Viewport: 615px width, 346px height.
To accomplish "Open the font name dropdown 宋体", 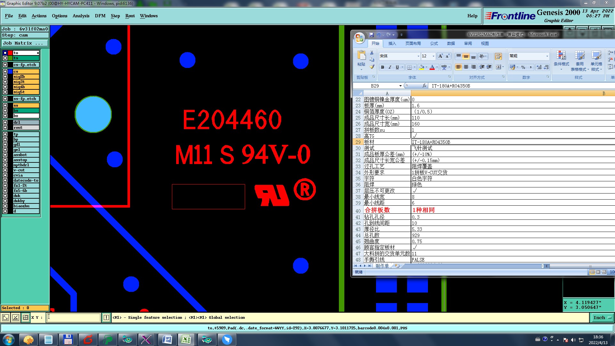I will point(418,56).
